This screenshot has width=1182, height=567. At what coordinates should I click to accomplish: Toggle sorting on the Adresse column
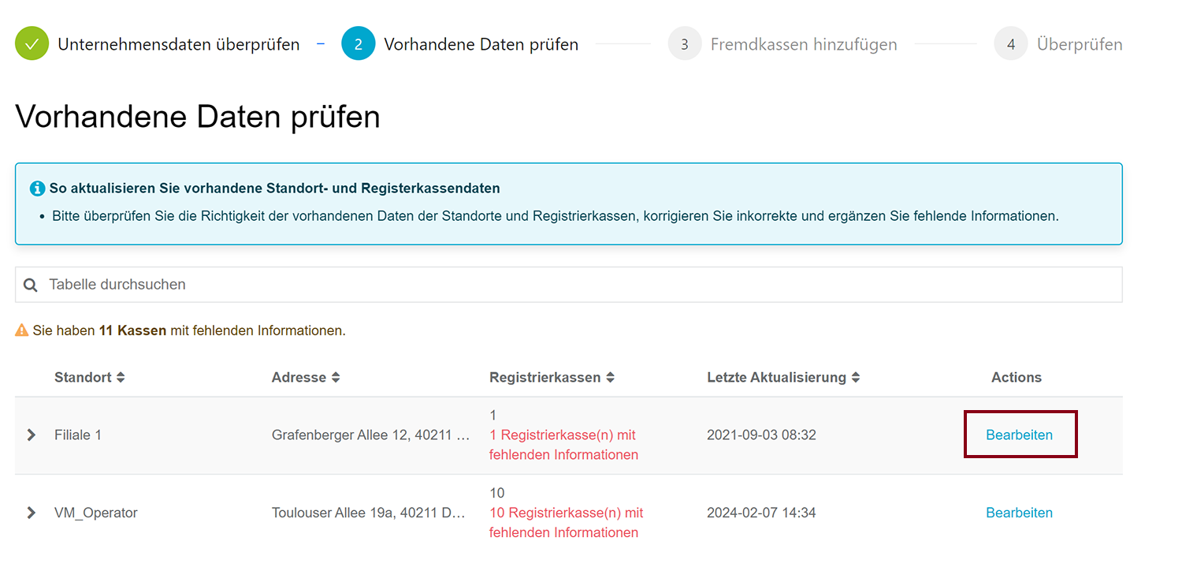click(336, 377)
